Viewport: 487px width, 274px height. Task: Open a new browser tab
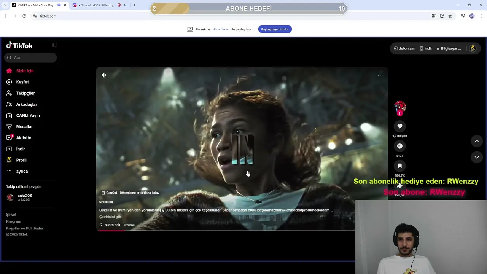click(134, 5)
